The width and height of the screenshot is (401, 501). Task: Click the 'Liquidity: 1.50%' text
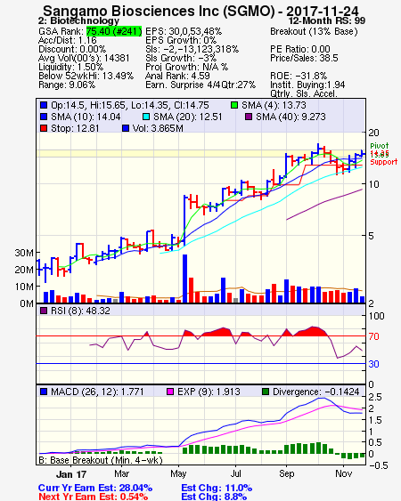tap(70, 67)
